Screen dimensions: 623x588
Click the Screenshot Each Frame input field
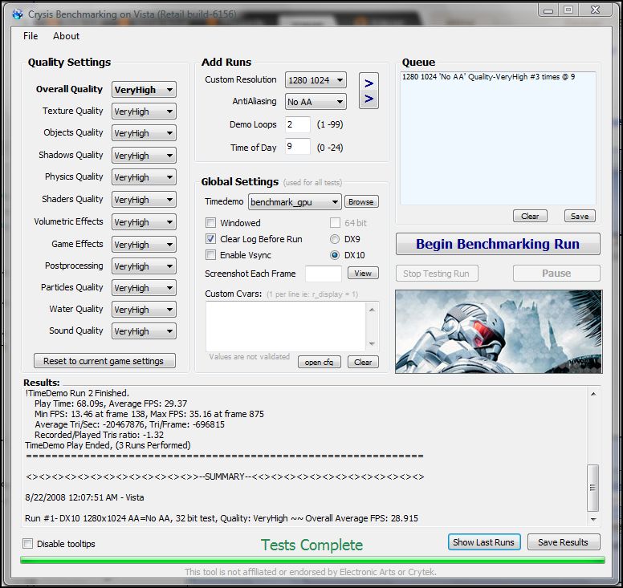323,274
